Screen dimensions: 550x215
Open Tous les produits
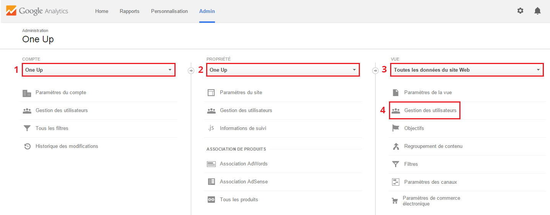(239, 200)
